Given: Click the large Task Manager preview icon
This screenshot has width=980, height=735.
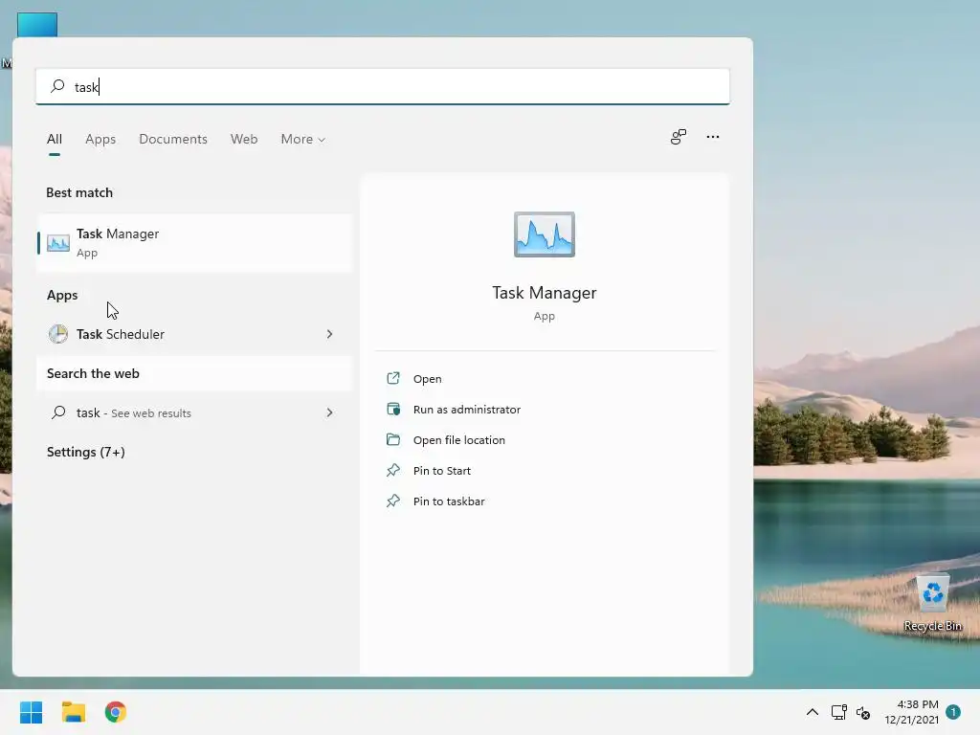Looking at the screenshot, I should point(545,234).
